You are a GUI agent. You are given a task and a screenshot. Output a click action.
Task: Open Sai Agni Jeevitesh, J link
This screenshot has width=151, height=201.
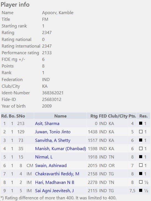pyautogui.click(x=55, y=190)
